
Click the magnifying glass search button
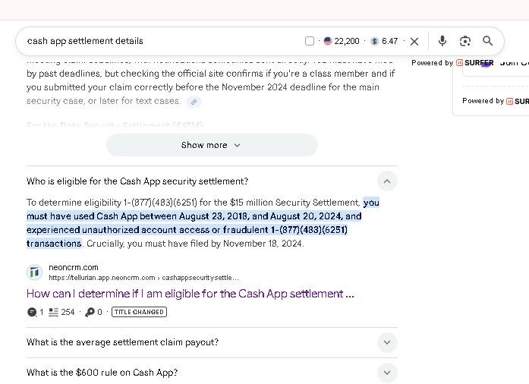[x=488, y=41]
